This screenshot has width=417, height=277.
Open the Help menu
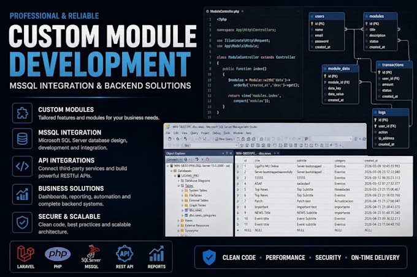248,133
